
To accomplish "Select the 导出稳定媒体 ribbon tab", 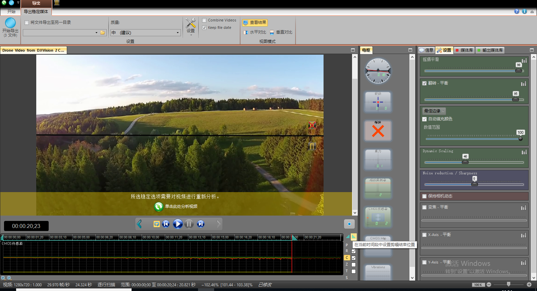I will [36, 12].
